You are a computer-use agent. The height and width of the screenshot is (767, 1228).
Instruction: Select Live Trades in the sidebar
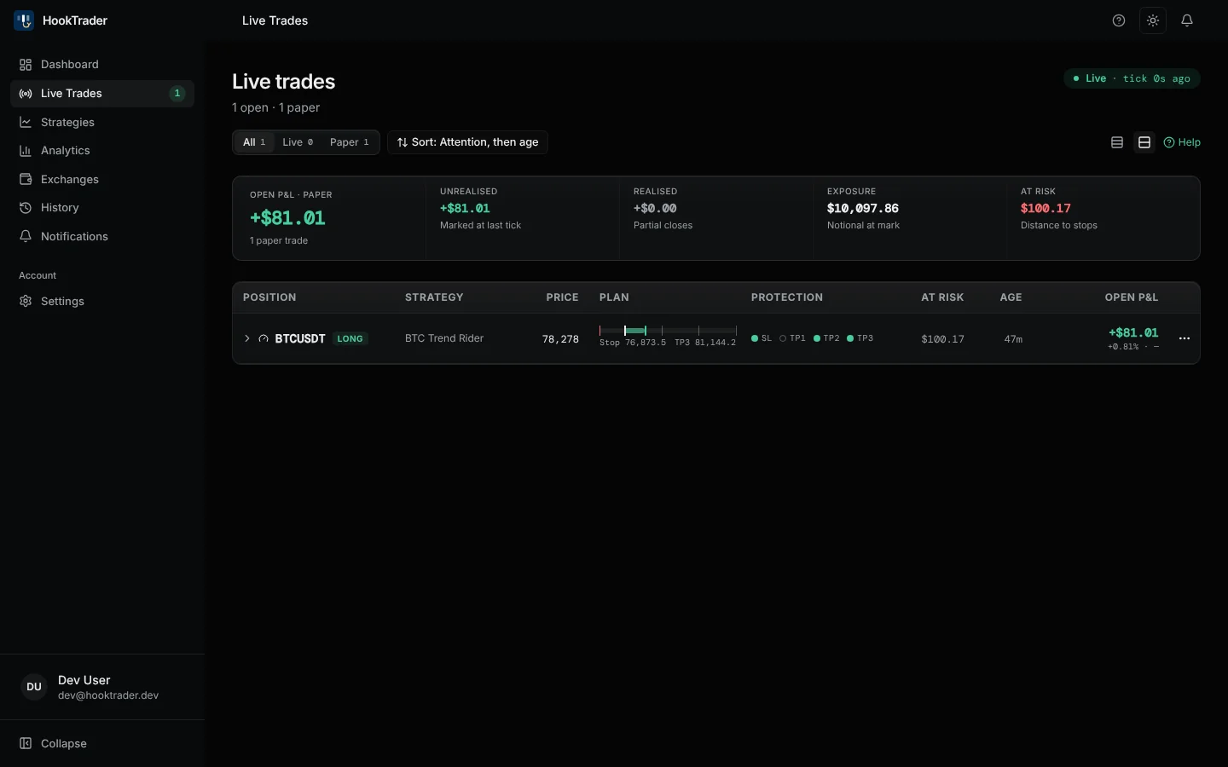pos(102,94)
